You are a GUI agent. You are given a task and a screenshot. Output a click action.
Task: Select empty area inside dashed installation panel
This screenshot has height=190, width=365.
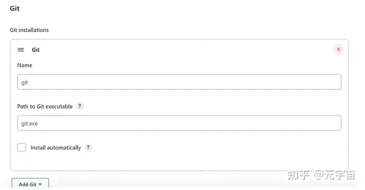tap(209, 153)
